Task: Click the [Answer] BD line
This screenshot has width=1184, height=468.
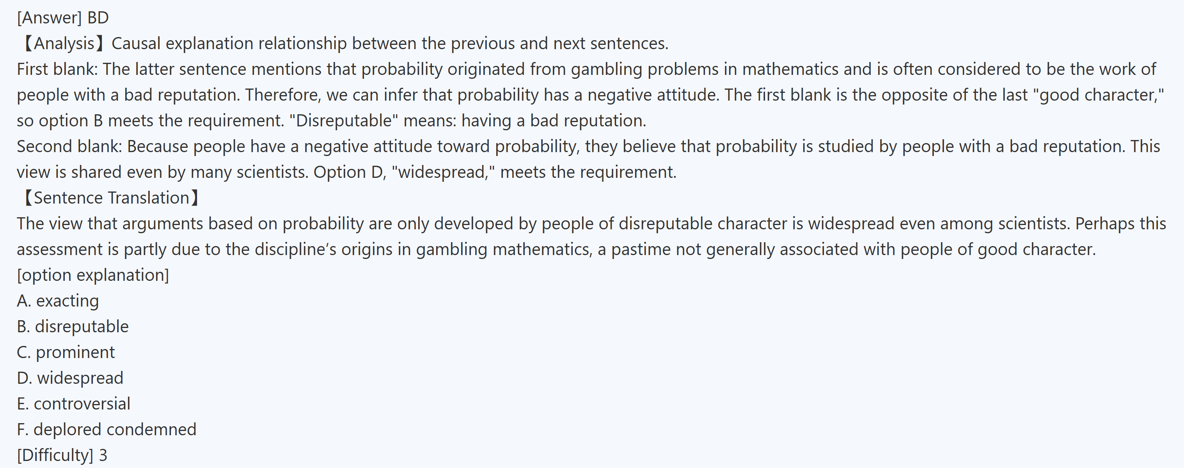Action: (x=62, y=18)
